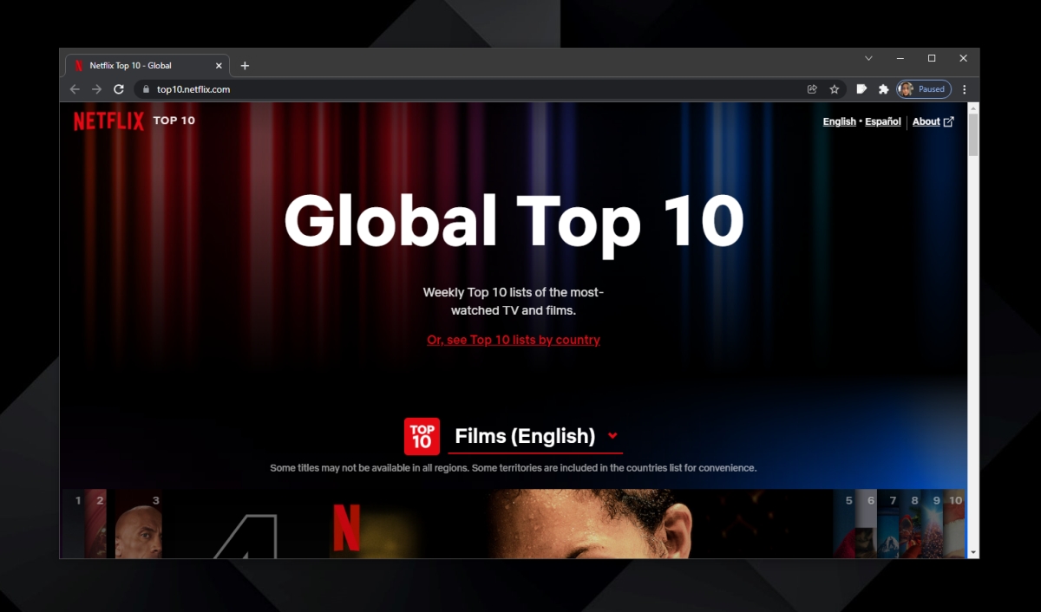Click the Weekly Top 10 lists description text
This screenshot has height=612, width=1041.
(514, 301)
